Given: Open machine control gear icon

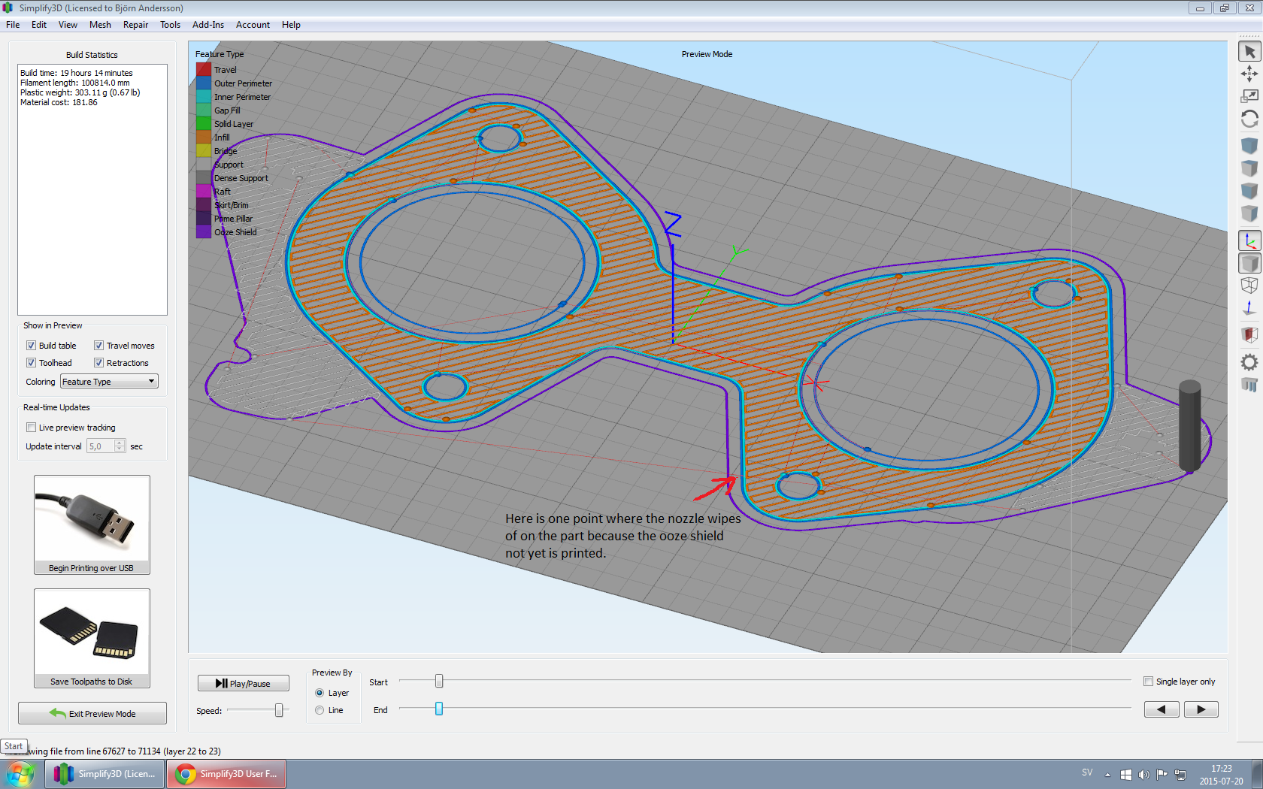Looking at the screenshot, I should 1249,362.
